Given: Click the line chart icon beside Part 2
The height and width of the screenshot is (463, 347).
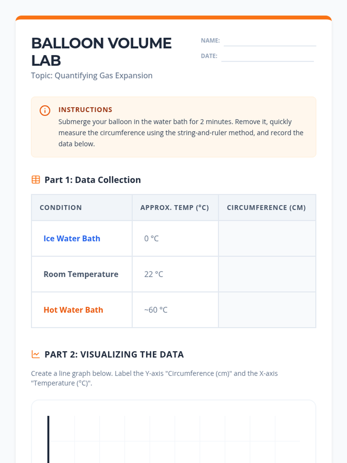Looking at the screenshot, I should (x=36, y=354).
